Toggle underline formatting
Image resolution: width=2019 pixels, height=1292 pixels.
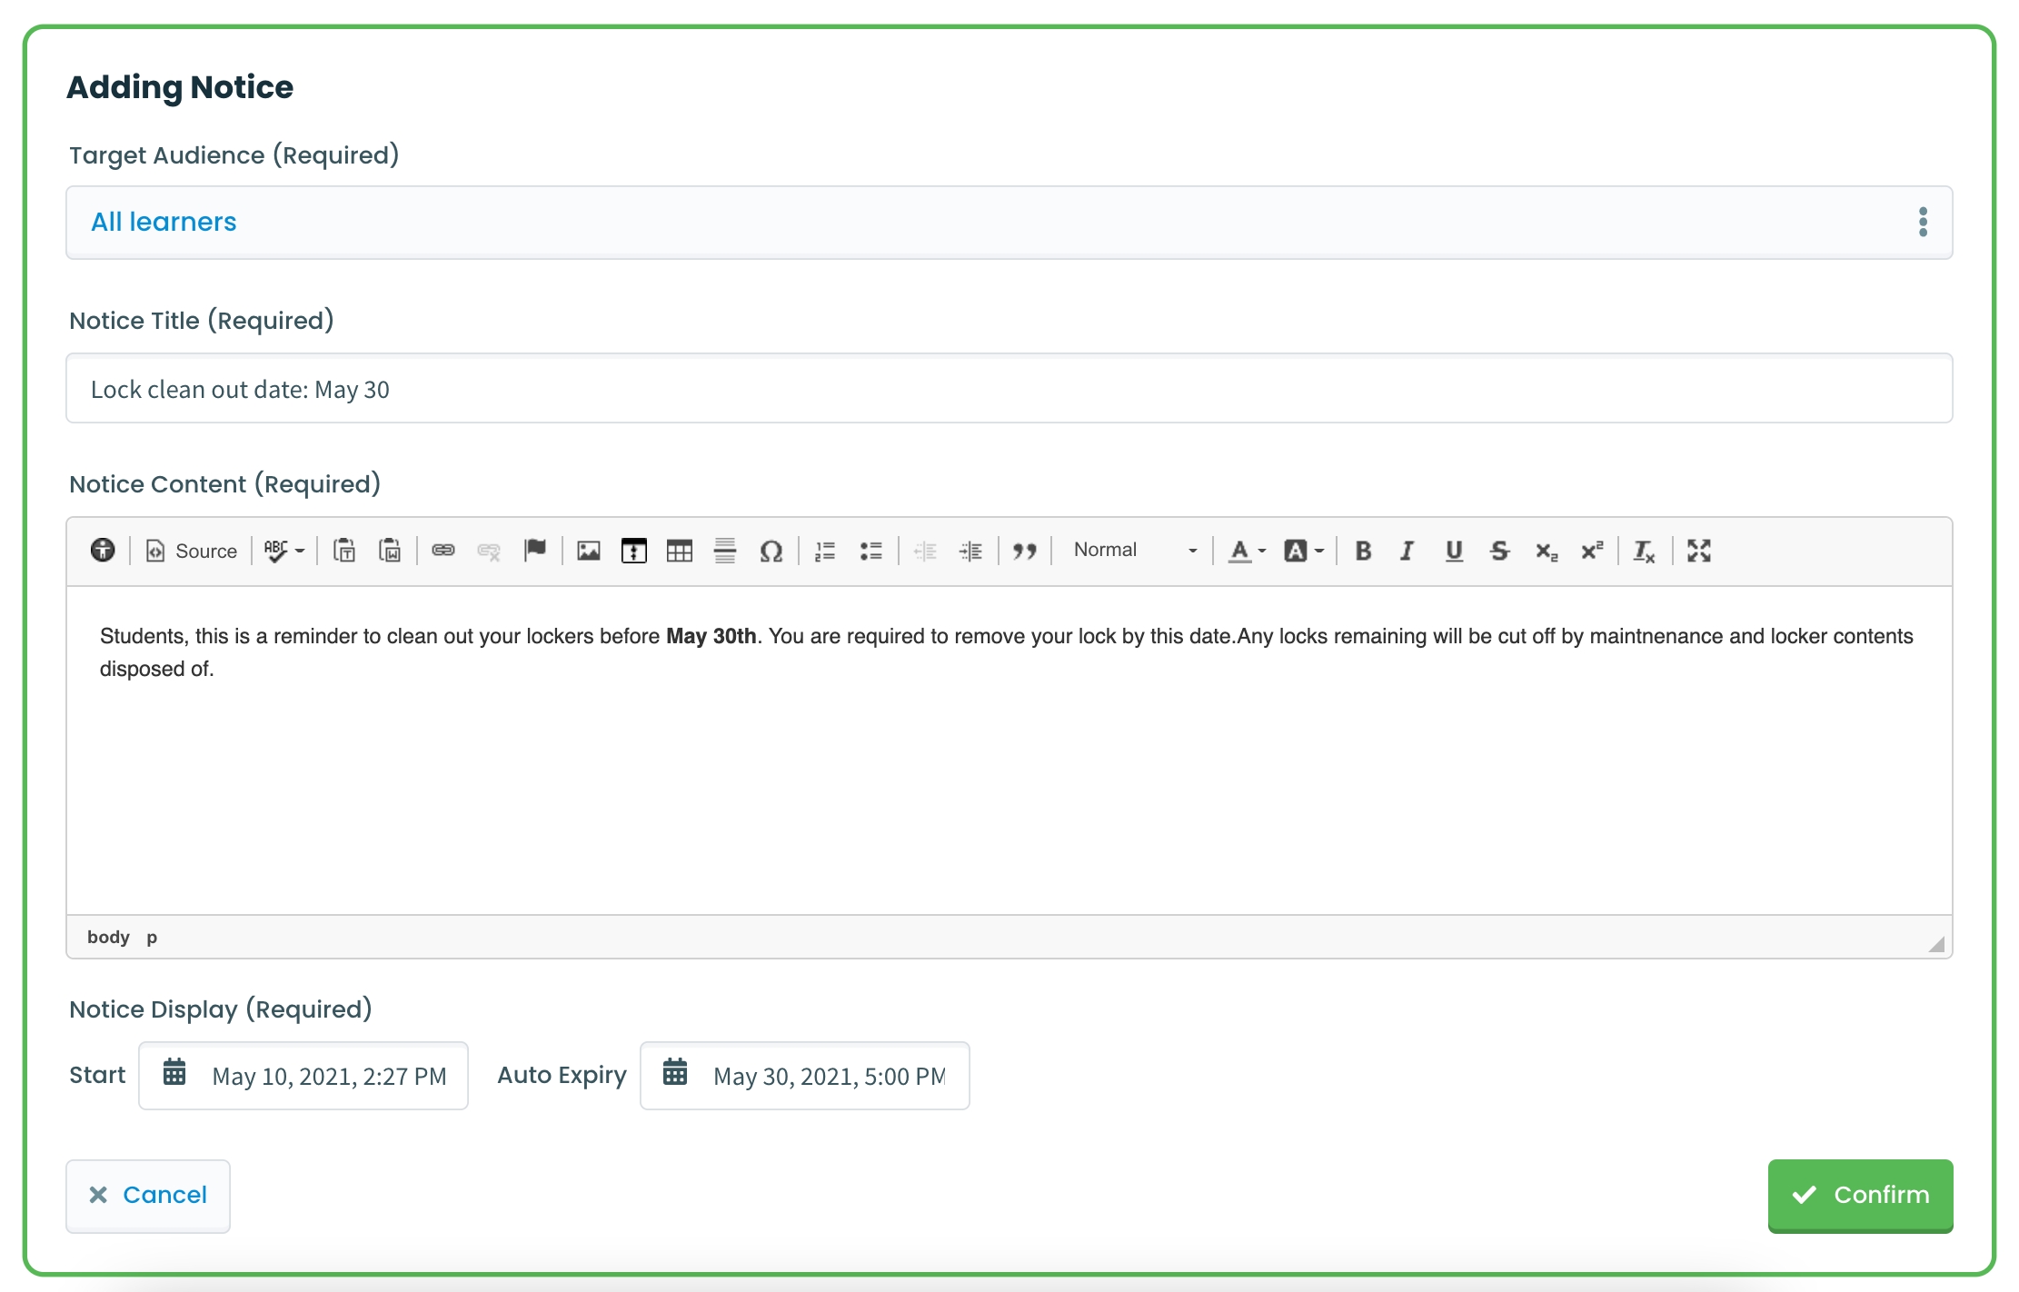[x=1454, y=551]
